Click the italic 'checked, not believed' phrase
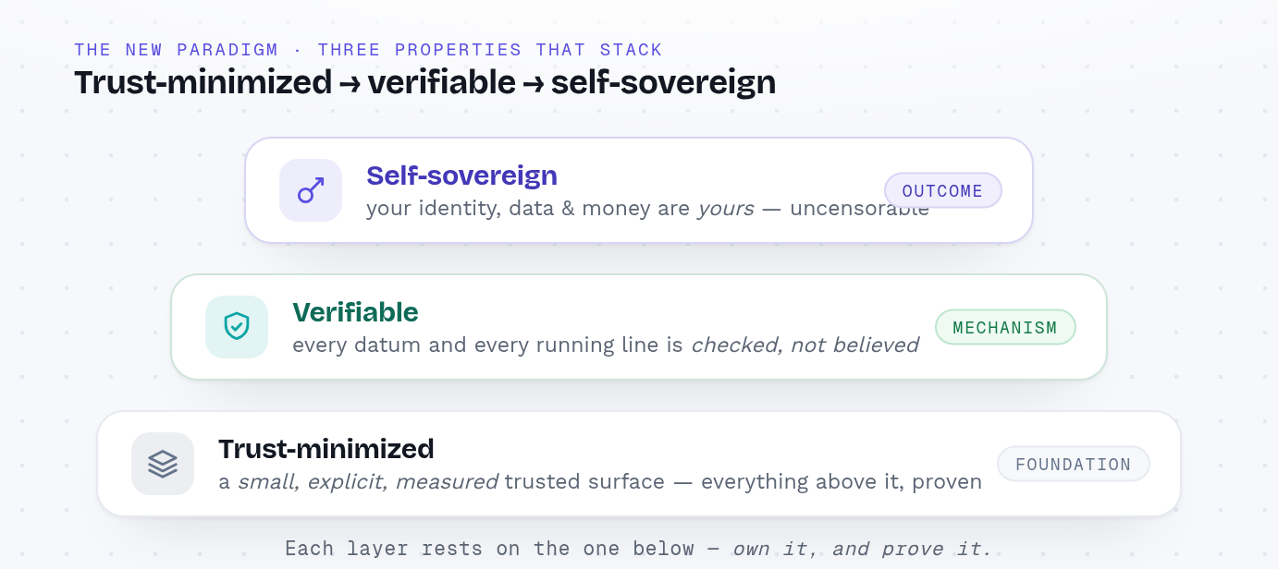 click(x=805, y=345)
